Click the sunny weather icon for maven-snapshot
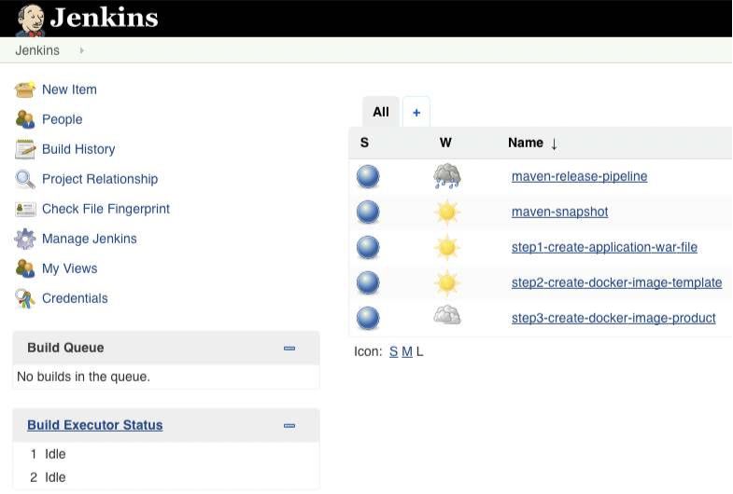The height and width of the screenshot is (494, 733). coord(447,212)
